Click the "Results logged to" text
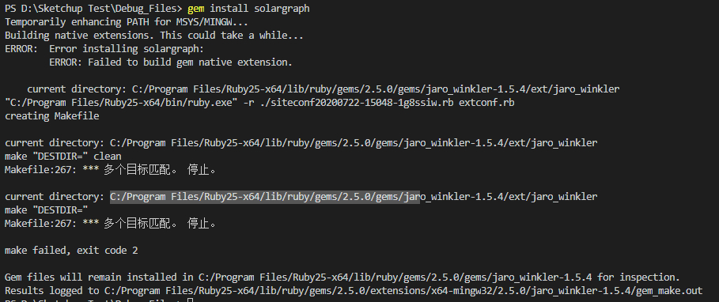 coord(52,291)
